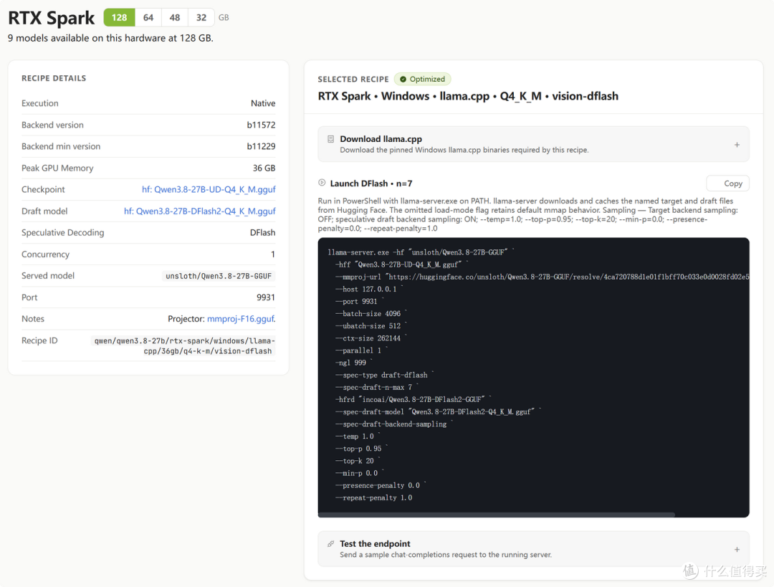Click the horizontal scrollbar under the code block

(x=496, y=515)
